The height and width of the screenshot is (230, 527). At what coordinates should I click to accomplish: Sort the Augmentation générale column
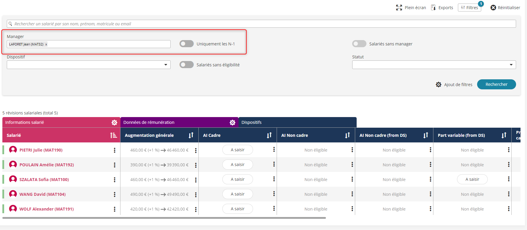pyautogui.click(x=191, y=135)
